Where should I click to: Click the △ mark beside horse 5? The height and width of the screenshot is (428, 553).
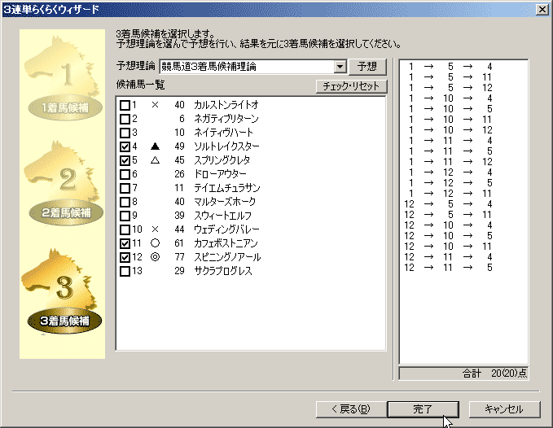(155, 160)
